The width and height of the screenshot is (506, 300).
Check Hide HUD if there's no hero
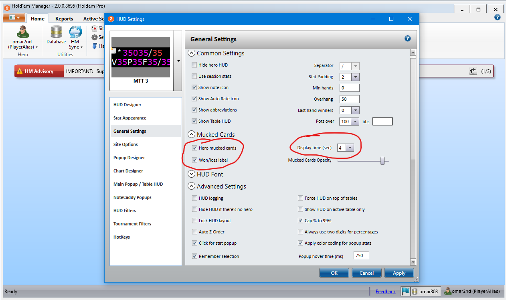click(x=195, y=209)
